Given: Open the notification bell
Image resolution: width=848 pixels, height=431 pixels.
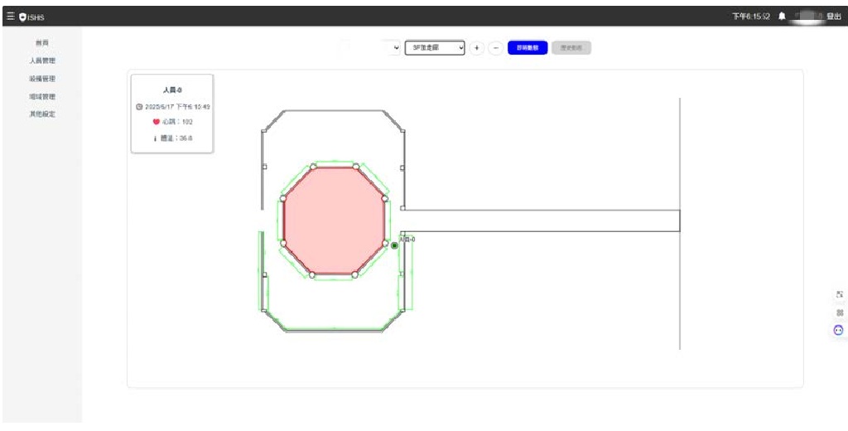Looking at the screenshot, I should 782,16.
